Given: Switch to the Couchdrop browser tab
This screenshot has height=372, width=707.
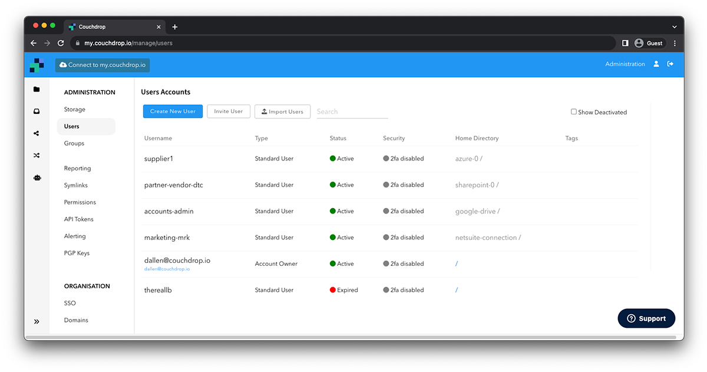Looking at the screenshot, I should (x=112, y=26).
